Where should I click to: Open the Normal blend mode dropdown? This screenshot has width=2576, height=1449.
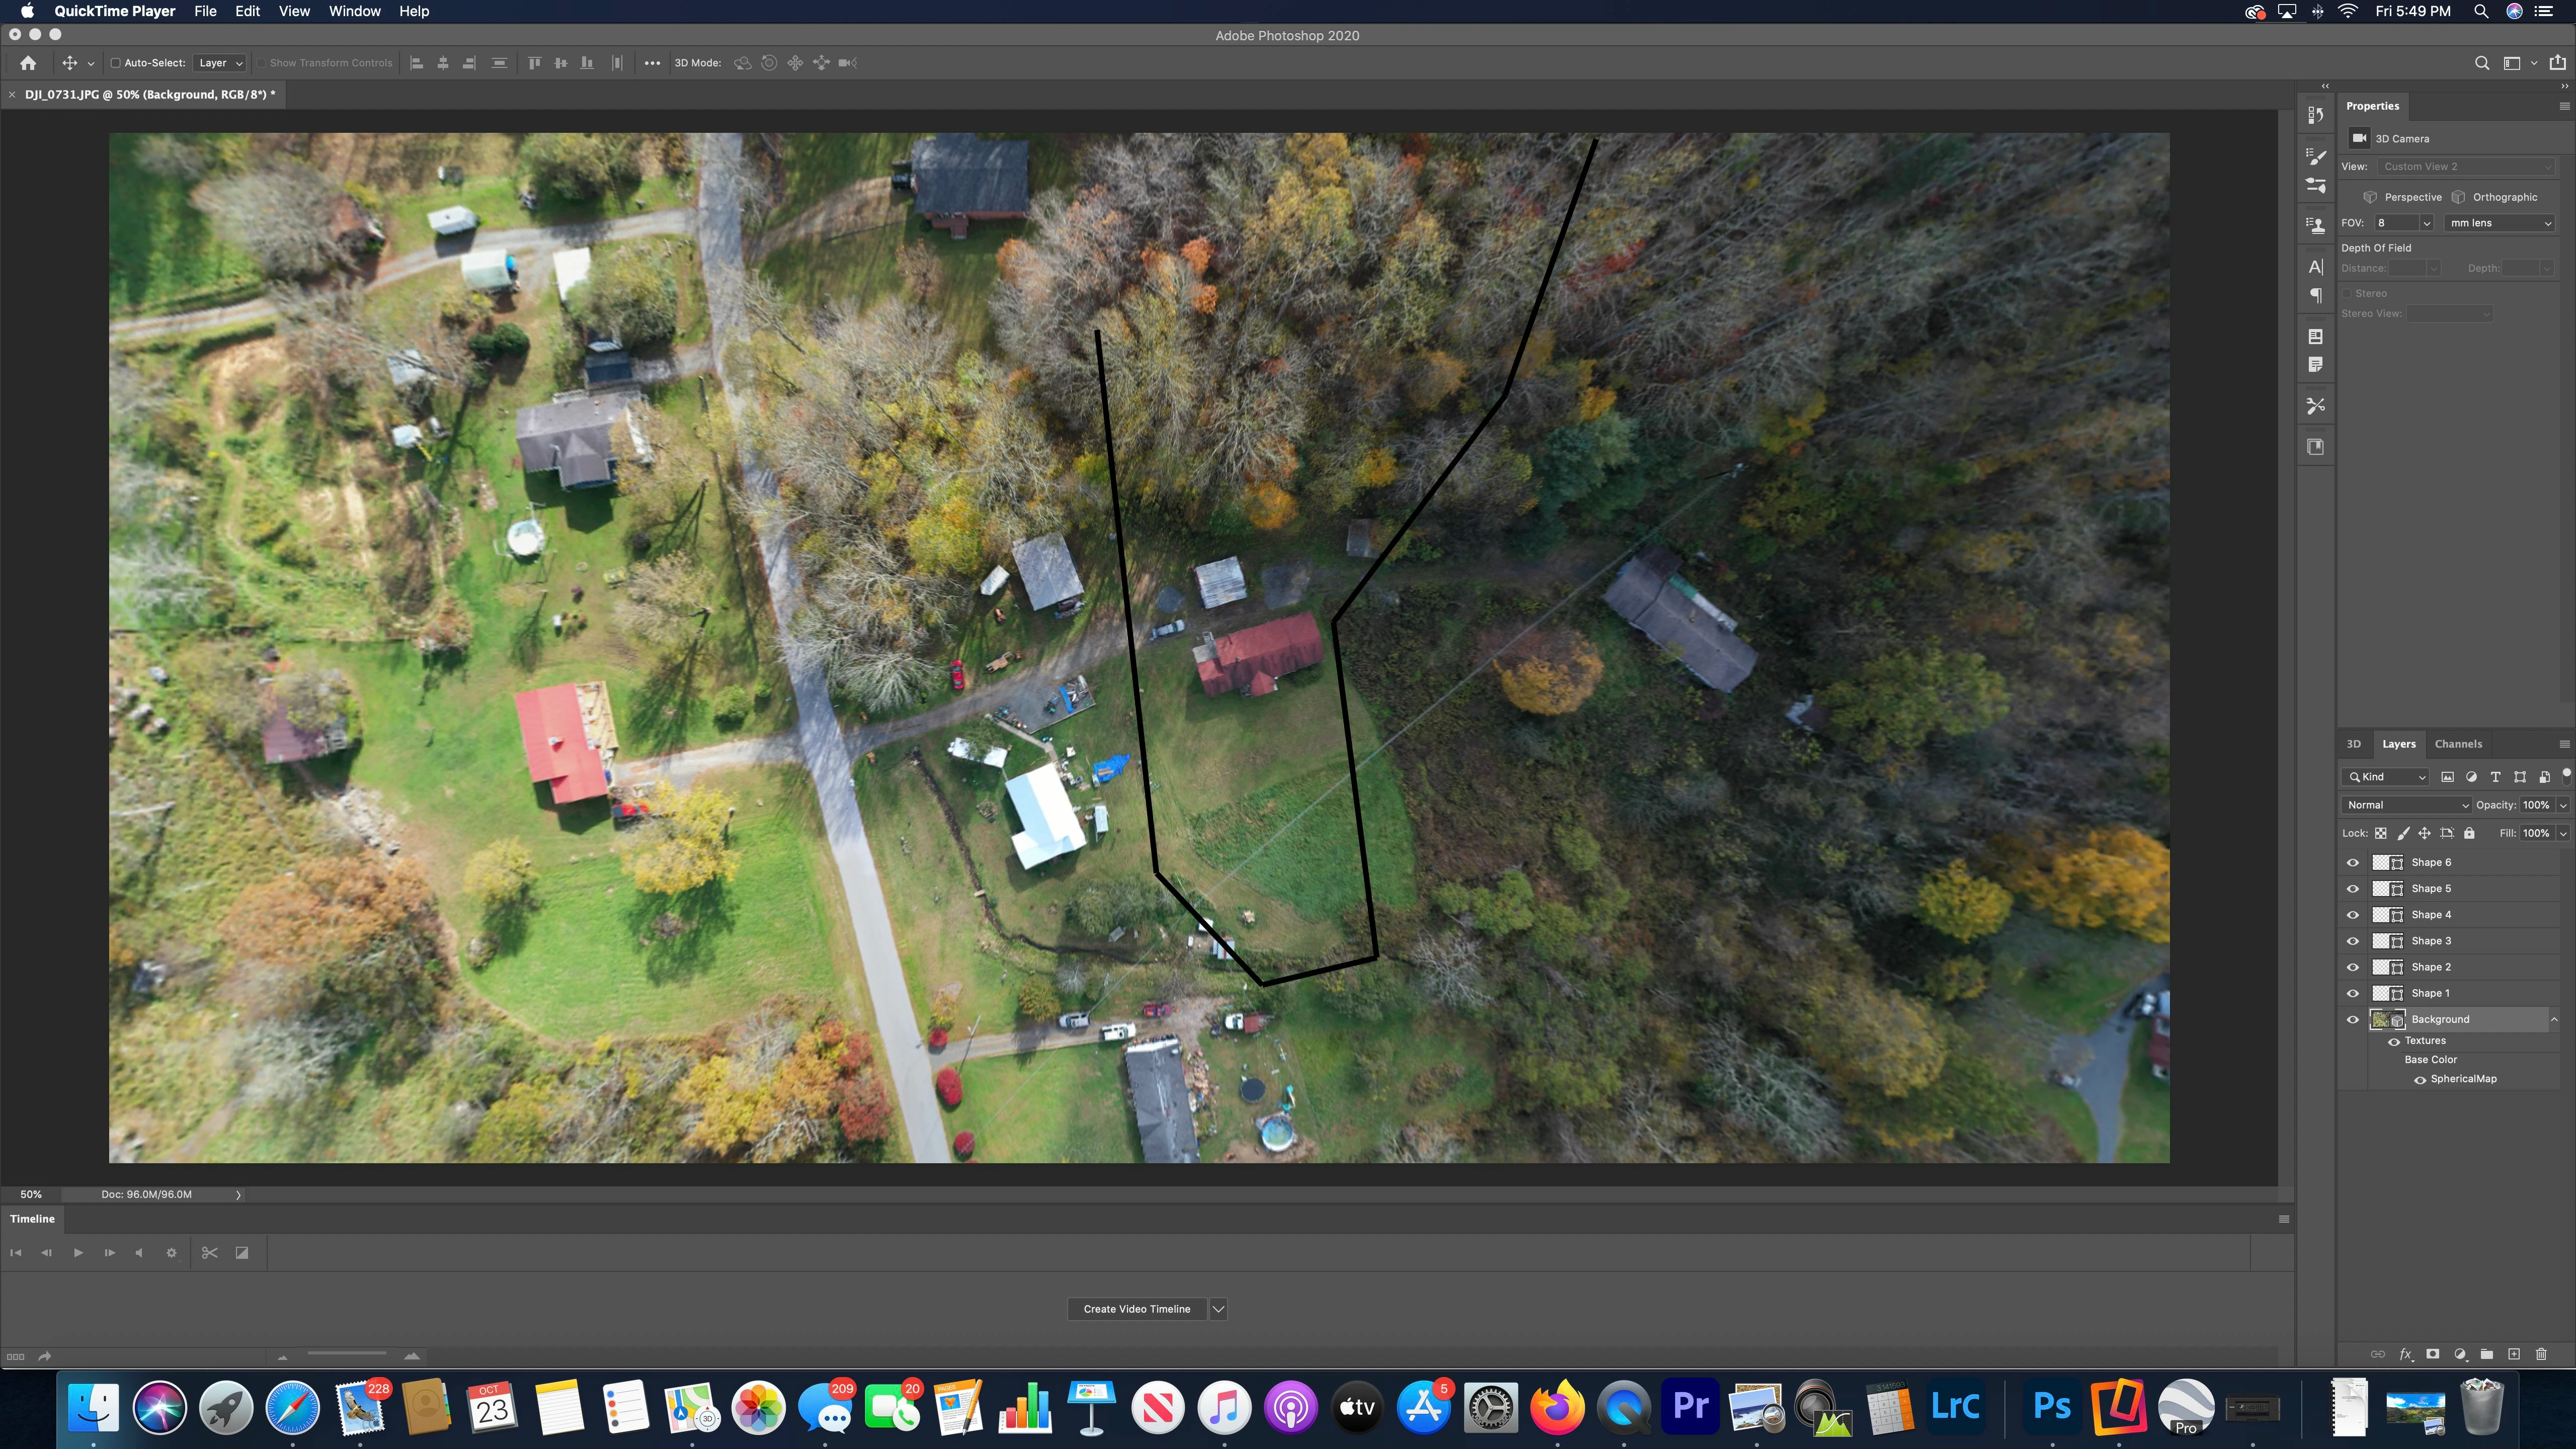click(2405, 805)
